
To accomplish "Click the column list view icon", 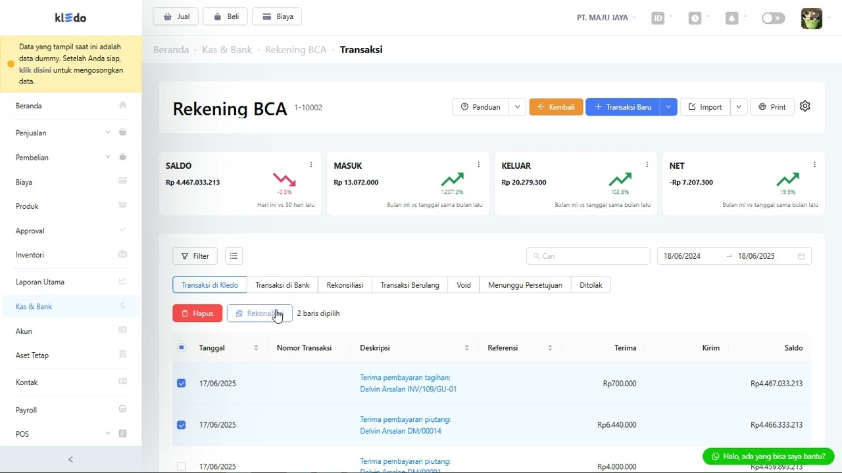I will pos(234,256).
